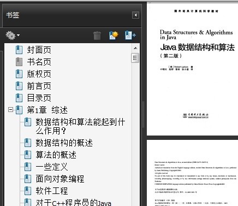Click the bookmark icon beside 前言页

(x=19, y=86)
